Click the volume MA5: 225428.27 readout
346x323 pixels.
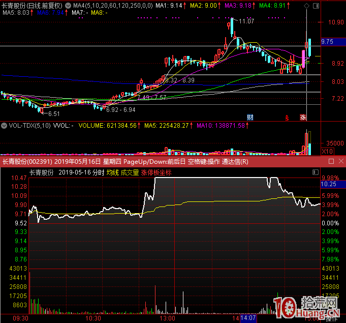pos(166,126)
